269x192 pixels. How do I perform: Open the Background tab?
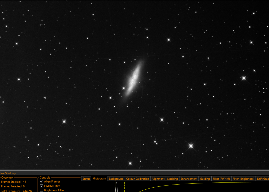click(x=116, y=179)
